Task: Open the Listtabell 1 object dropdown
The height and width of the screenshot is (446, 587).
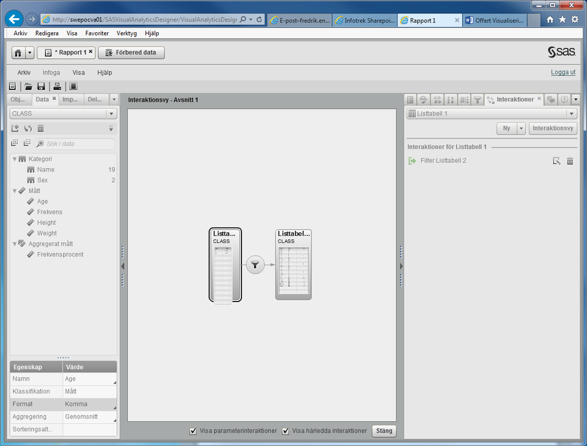Action: tap(571, 114)
